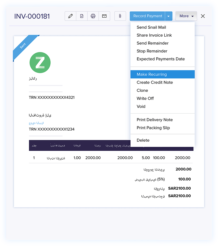Choose Print Delivery Note
The width and height of the screenshot is (218, 246).
[162, 120]
